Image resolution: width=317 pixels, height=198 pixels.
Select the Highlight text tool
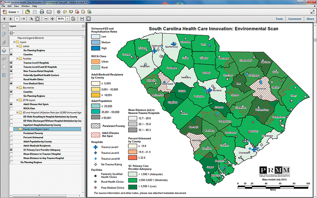(71, 12)
